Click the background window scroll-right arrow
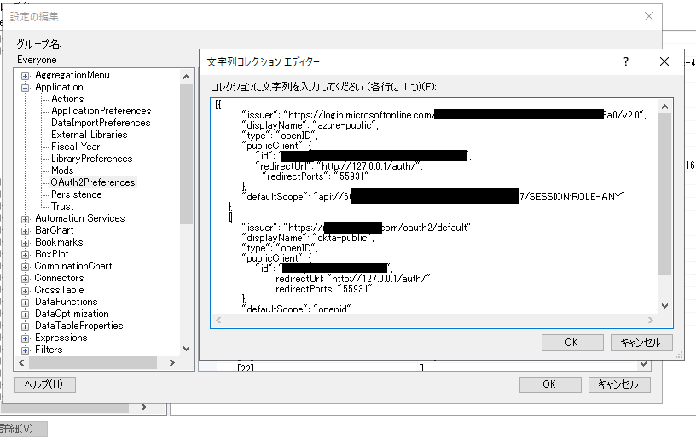Screen dimensions: 696x445 point(144,407)
